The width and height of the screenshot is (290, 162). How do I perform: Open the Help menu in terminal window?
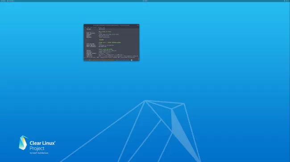click(104, 27)
